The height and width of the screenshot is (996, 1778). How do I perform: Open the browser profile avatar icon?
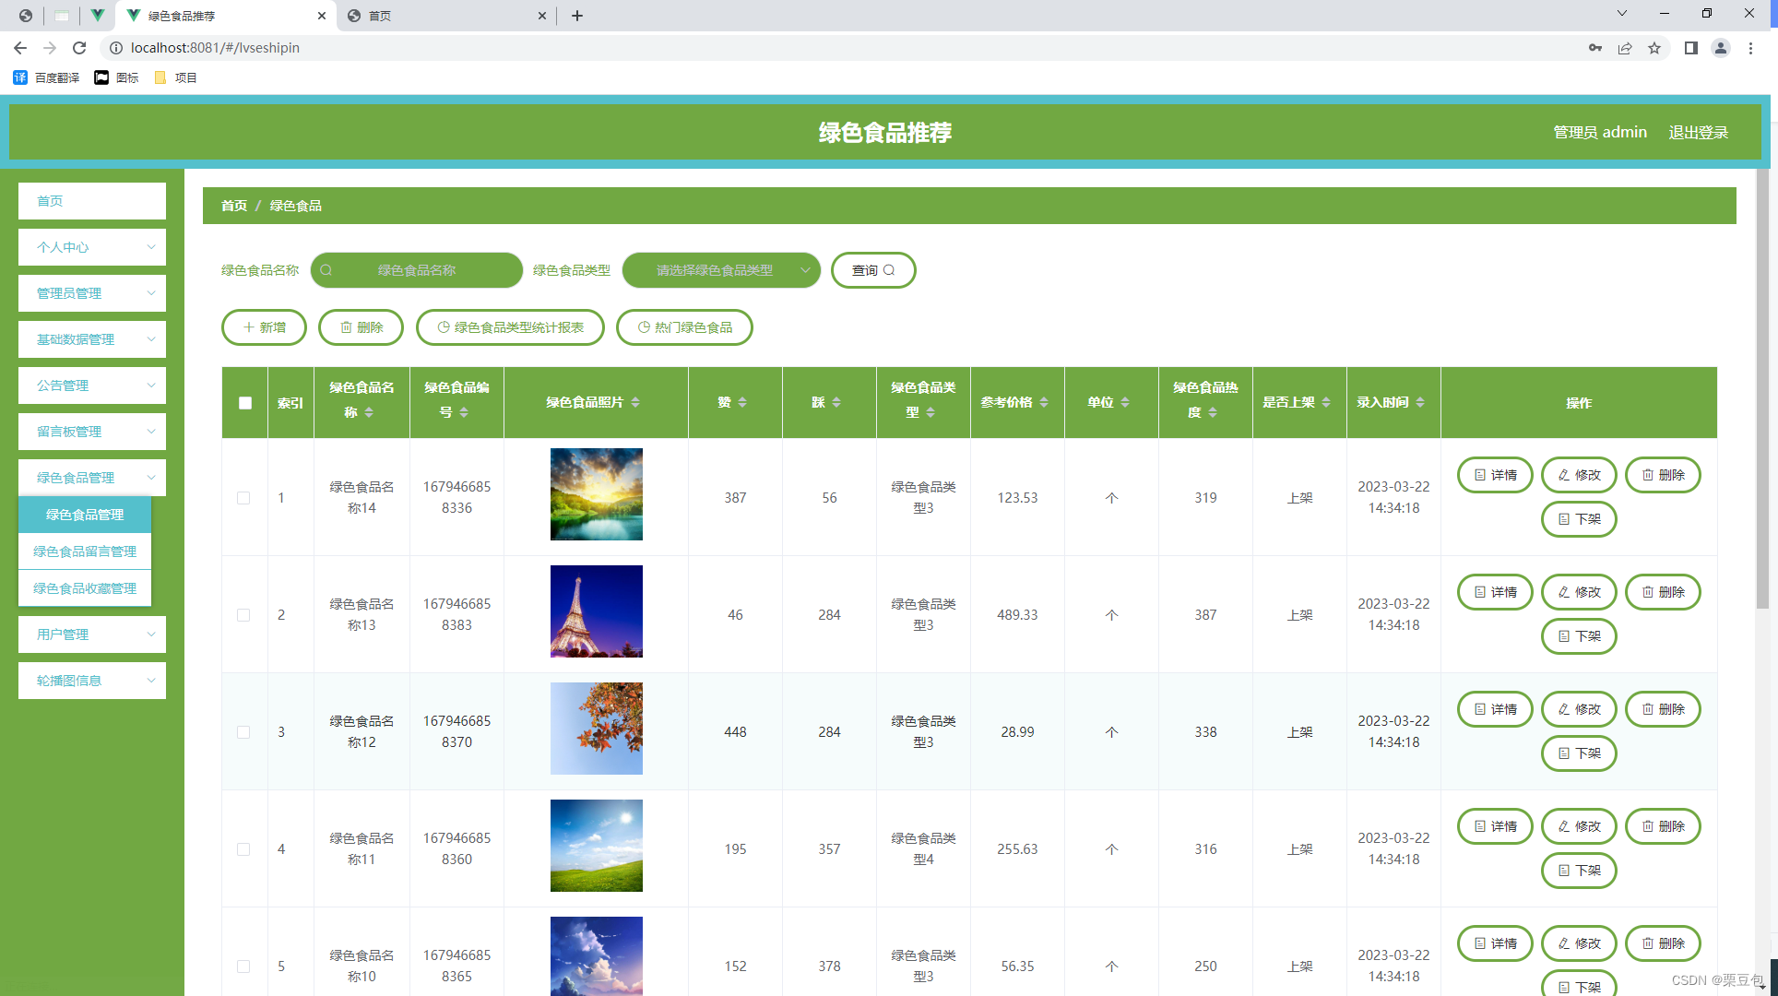(1720, 48)
